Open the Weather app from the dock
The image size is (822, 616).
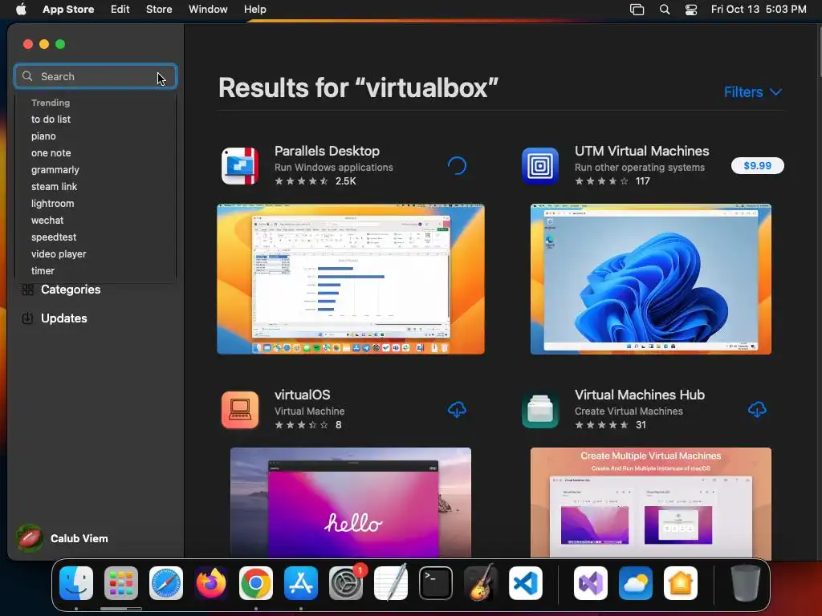coord(636,583)
